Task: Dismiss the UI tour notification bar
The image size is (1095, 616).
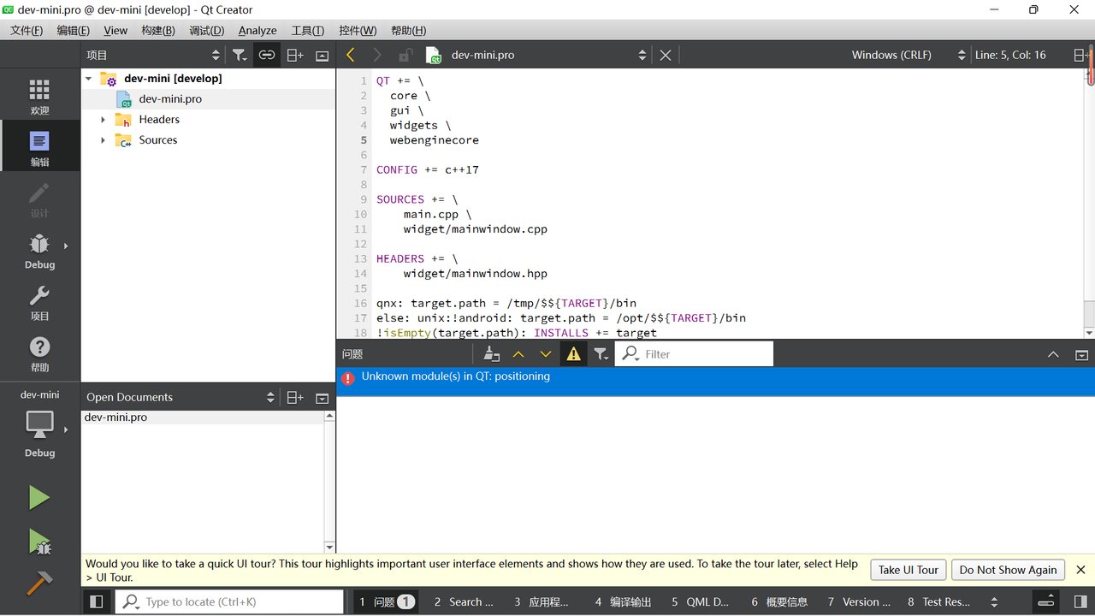Action: coord(1080,570)
